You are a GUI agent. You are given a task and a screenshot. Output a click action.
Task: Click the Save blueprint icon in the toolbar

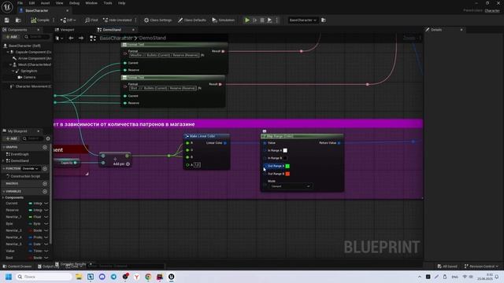(x=7, y=20)
